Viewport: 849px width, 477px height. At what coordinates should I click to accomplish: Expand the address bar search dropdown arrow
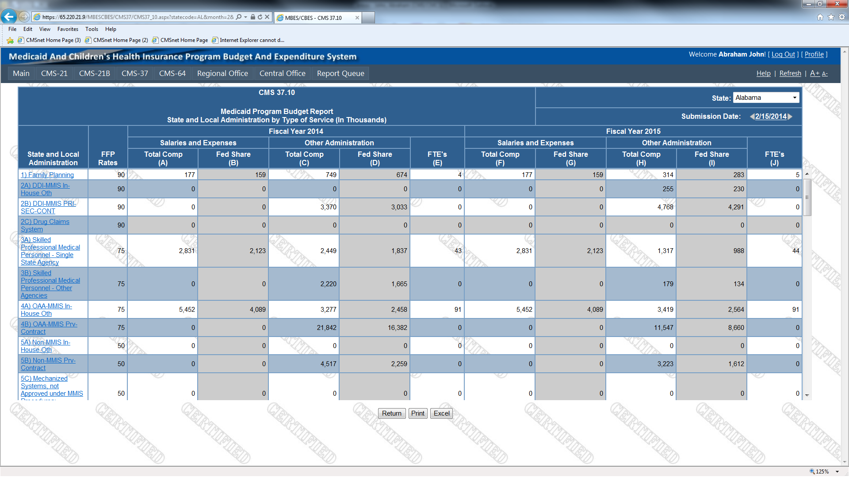tap(246, 17)
